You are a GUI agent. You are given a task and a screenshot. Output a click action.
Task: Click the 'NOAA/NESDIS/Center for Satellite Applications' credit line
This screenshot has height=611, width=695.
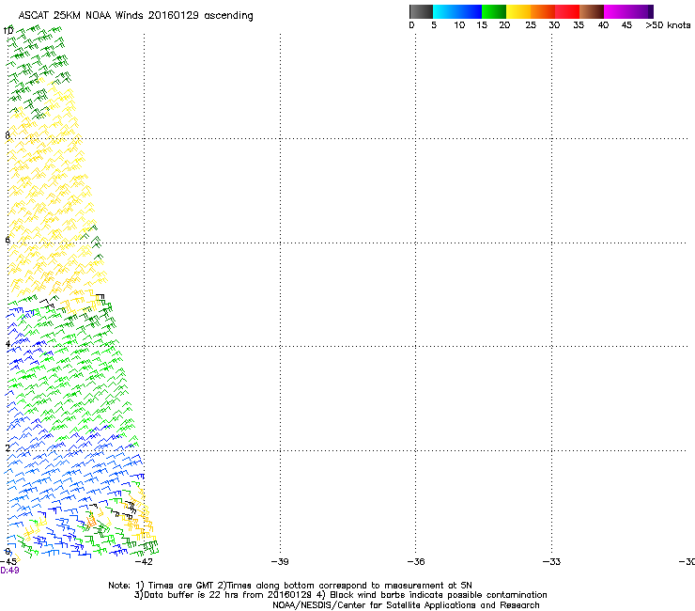point(406,605)
